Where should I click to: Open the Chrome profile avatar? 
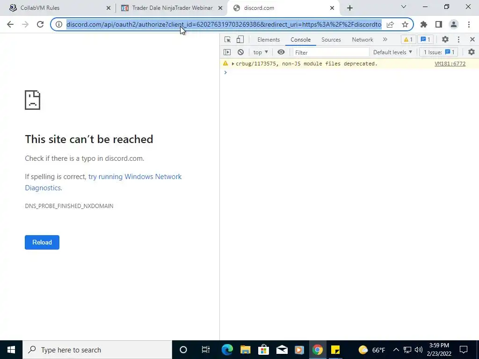(x=454, y=24)
